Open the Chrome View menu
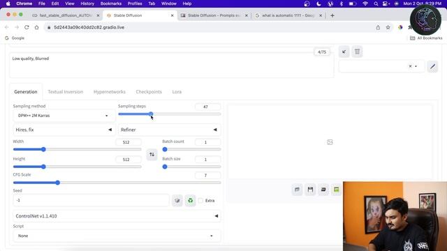The image size is (447, 251). click(70, 3)
